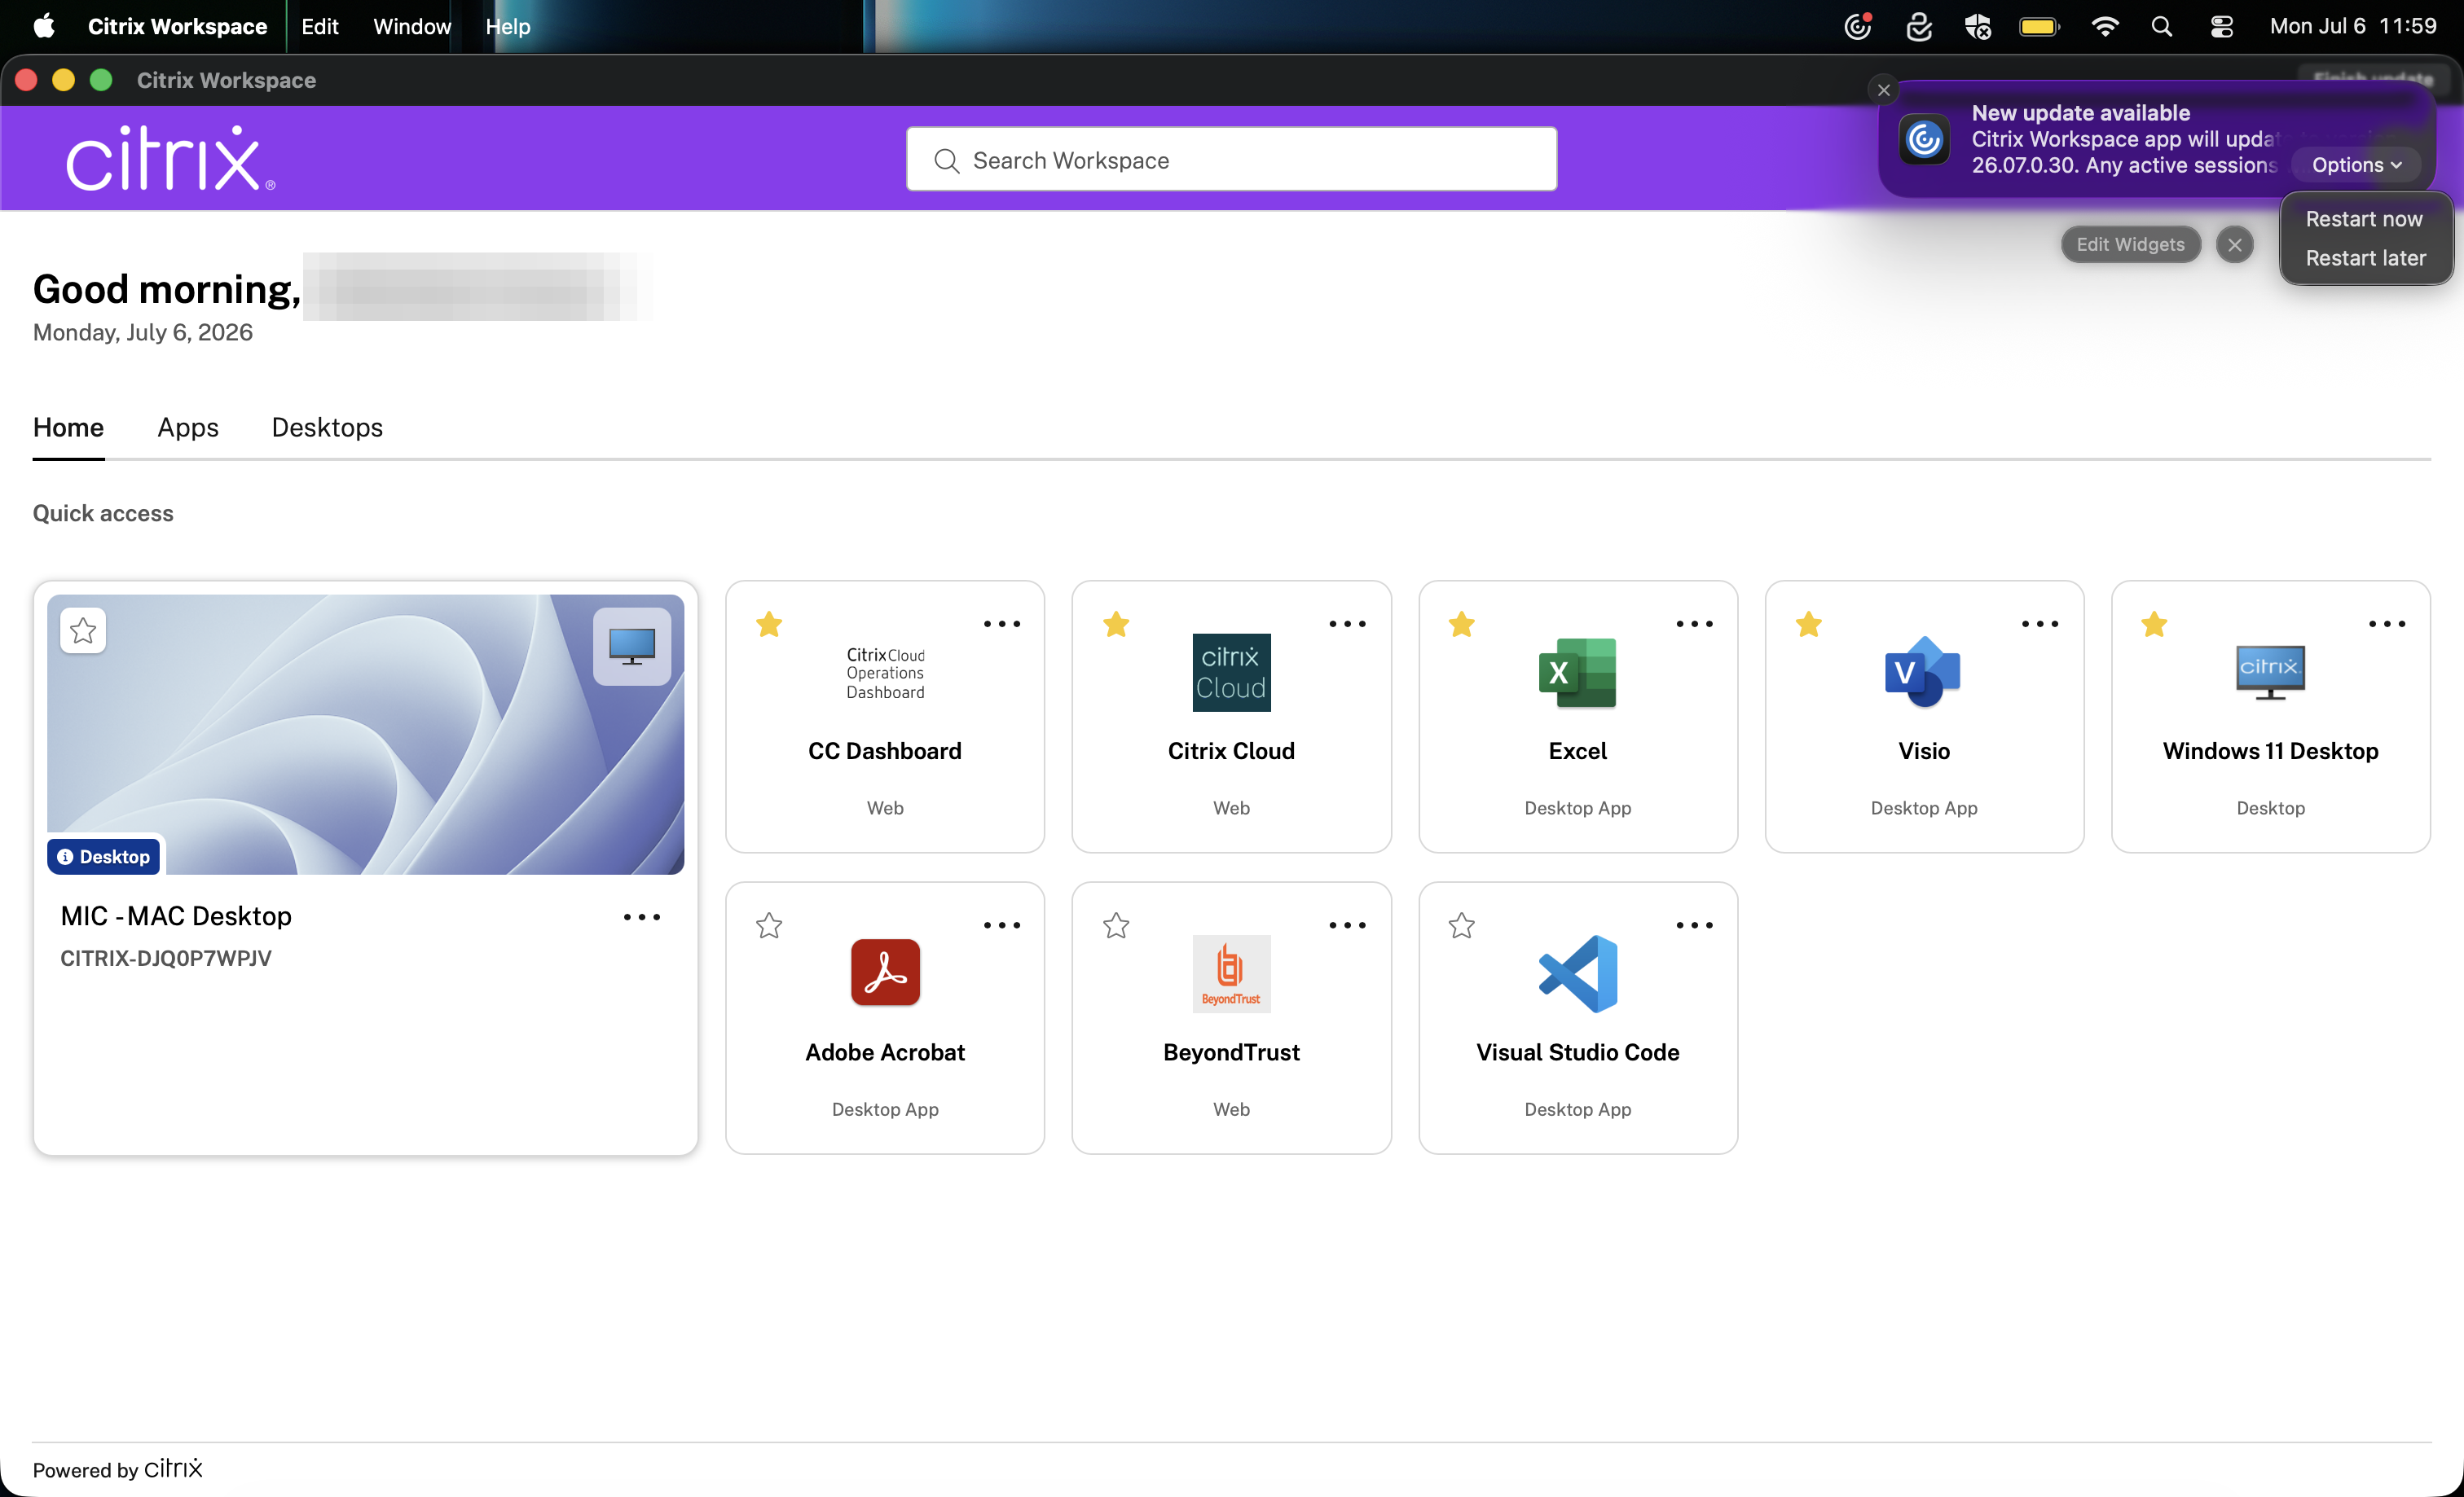The image size is (2464, 1497).
Task: Launch the Visual Studio Code icon
Action: pyautogui.click(x=1577, y=973)
